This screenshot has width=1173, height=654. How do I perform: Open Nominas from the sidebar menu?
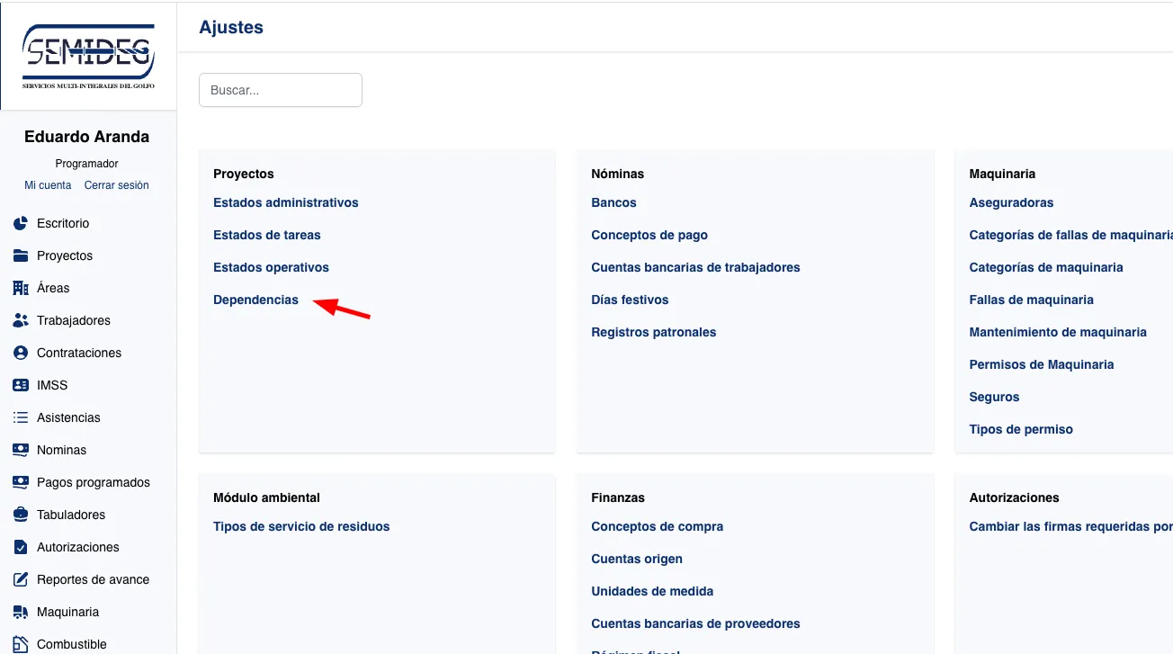point(61,450)
